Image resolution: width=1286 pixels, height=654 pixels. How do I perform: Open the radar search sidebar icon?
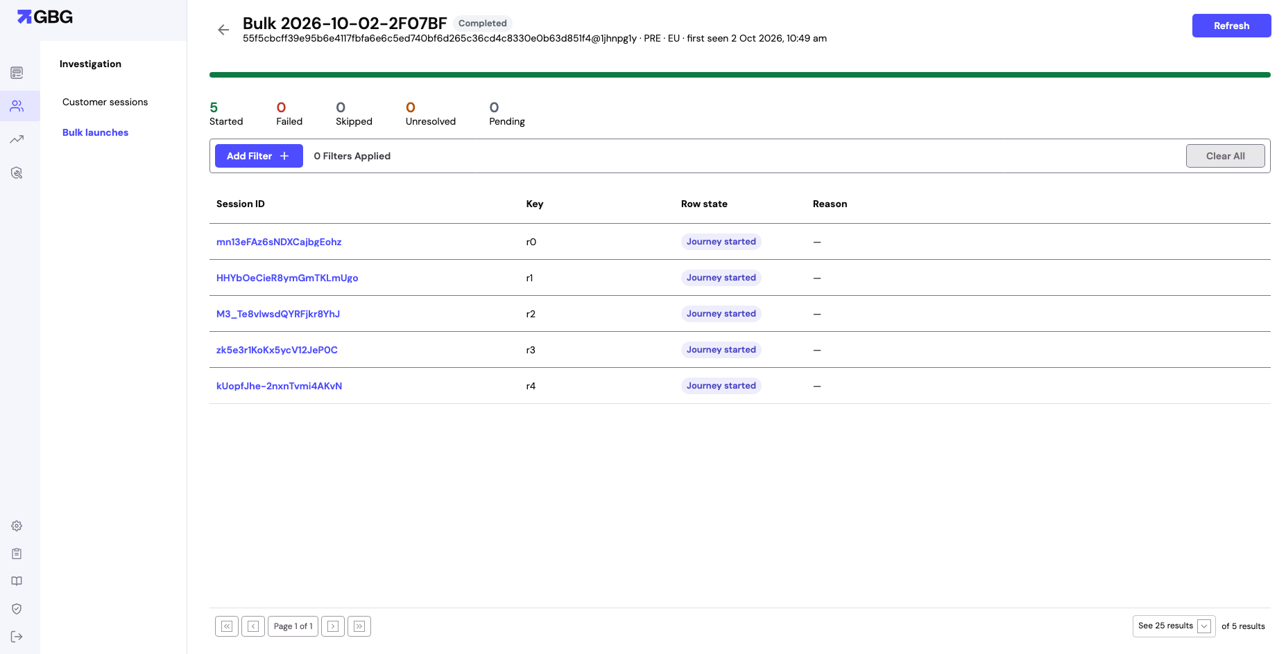pos(17,173)
